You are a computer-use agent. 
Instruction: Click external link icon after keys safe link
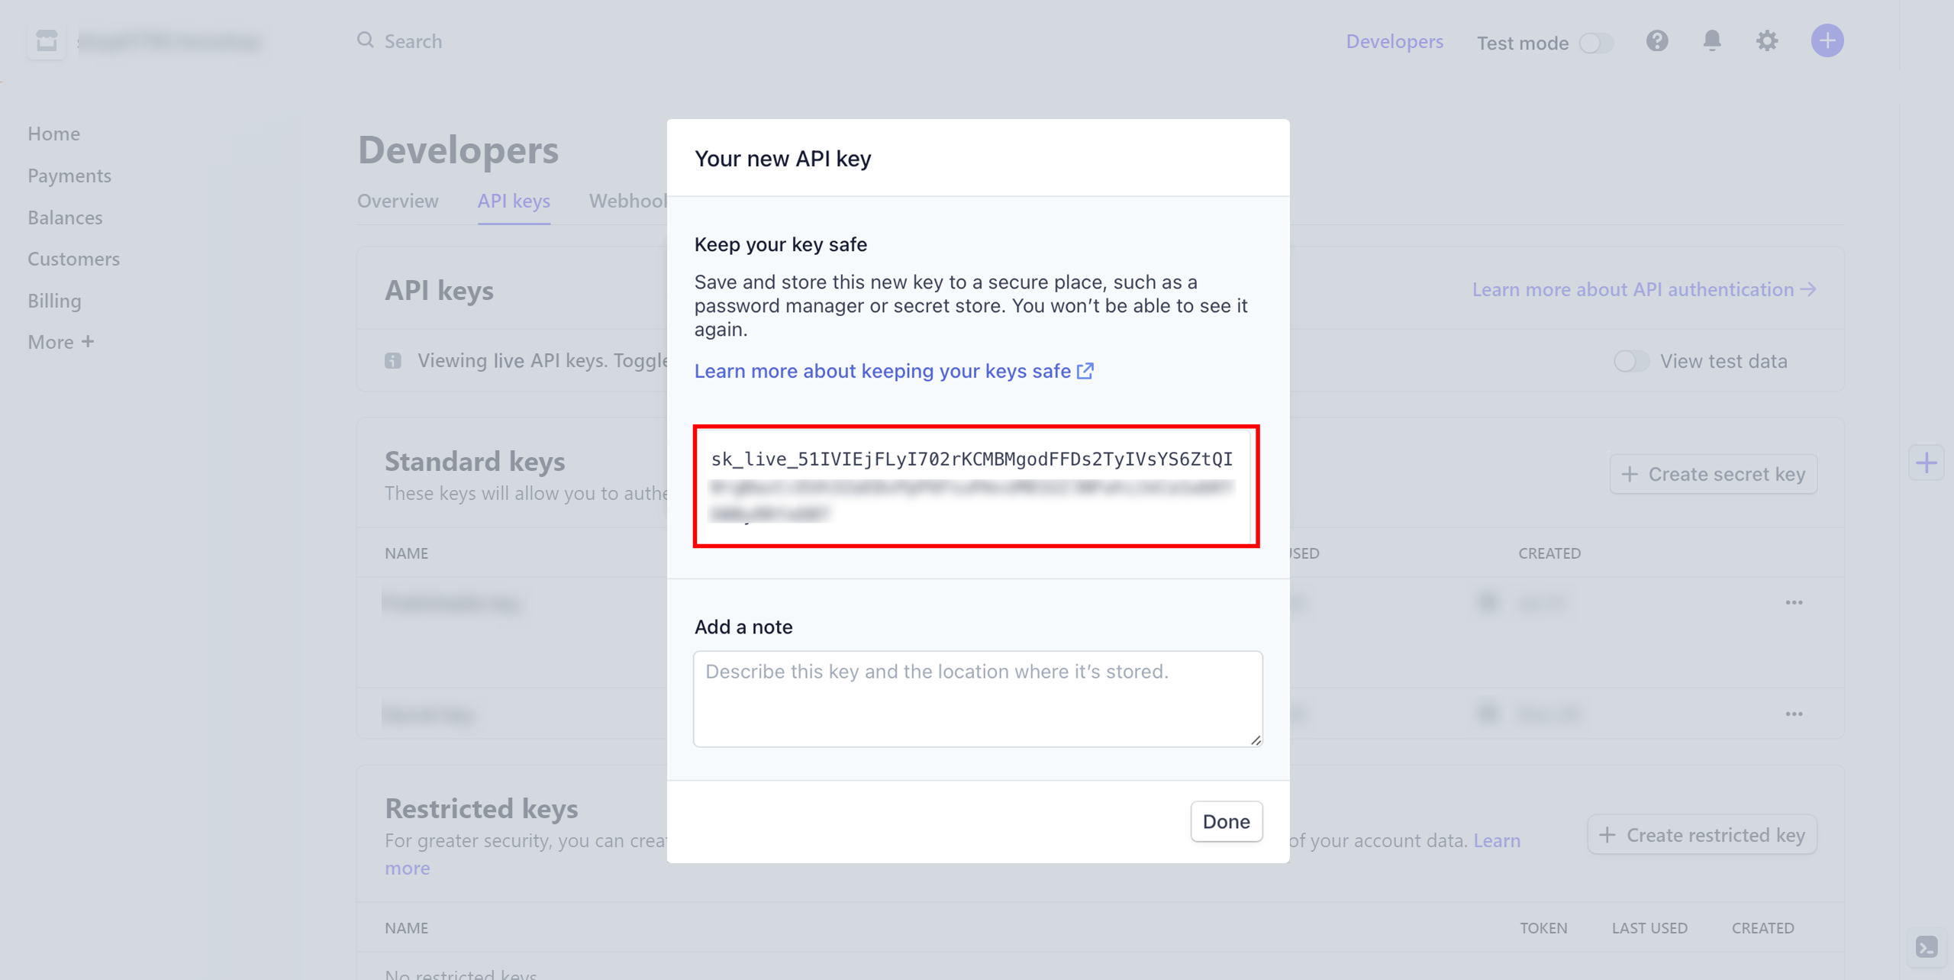[x=1085, y=371]
